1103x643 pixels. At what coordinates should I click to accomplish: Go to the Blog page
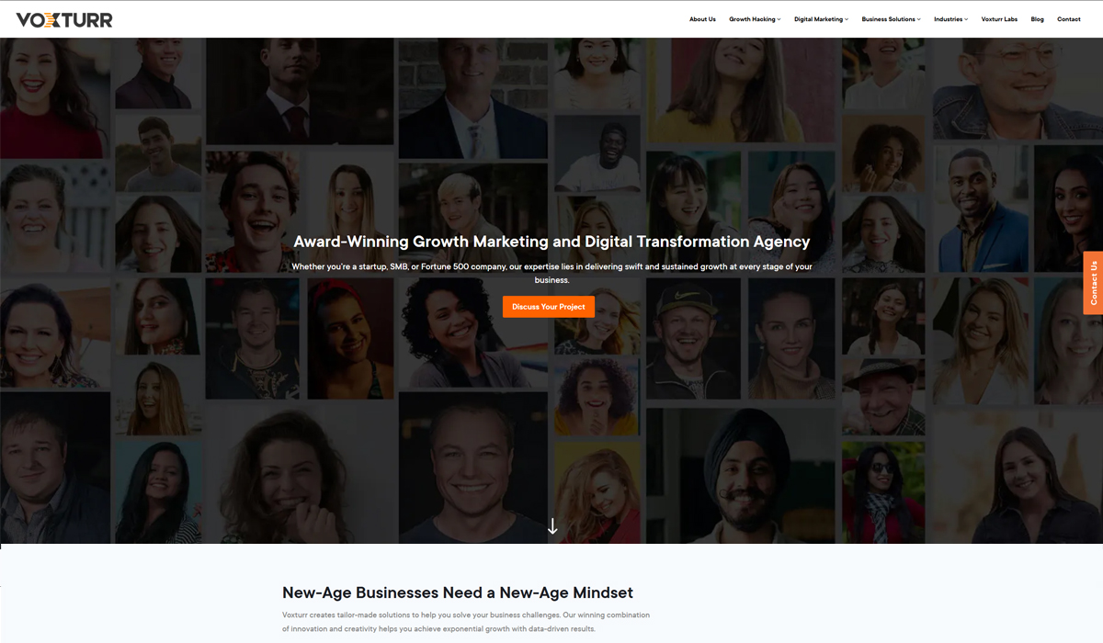point(1037,19)
